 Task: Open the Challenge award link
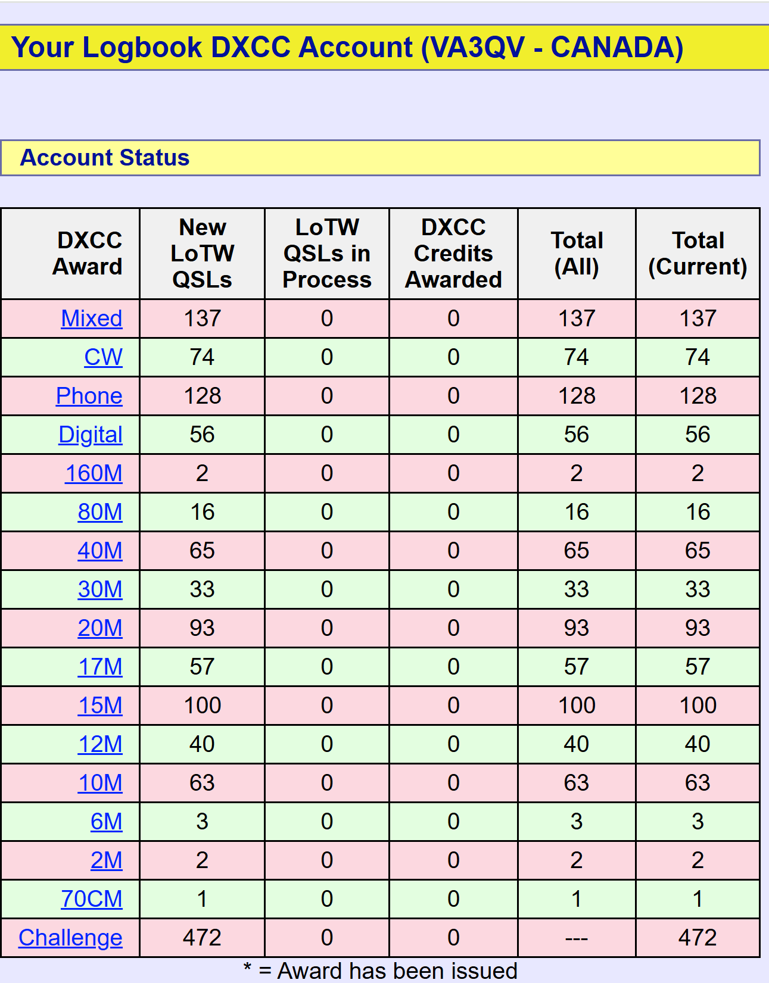(x=70, y=938)
